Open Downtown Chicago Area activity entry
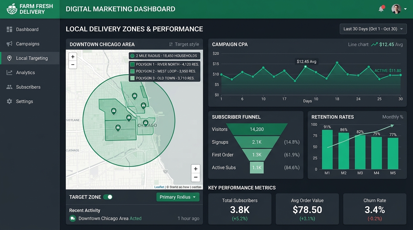The image size is (413, 230). (134, 218)
